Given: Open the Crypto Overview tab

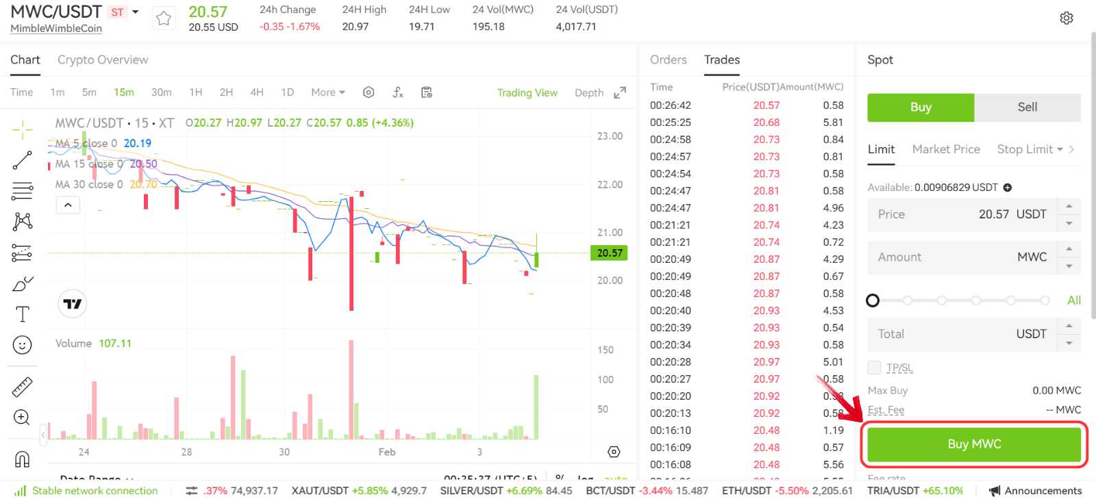Looking at the screenshot, I should tap(103, 60).
